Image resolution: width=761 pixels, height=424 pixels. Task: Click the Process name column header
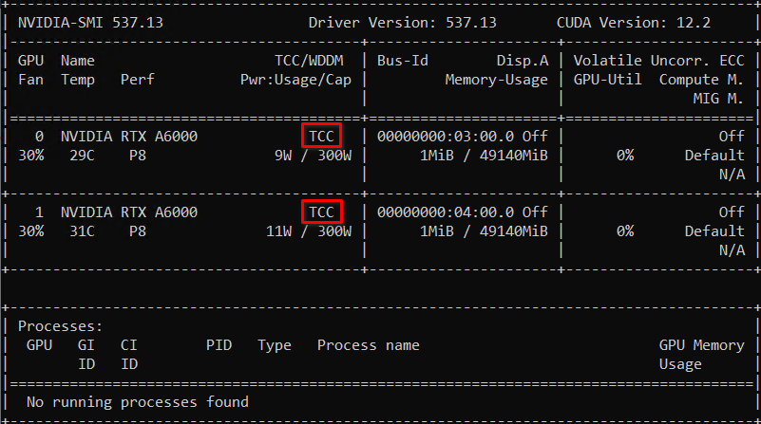pos(369,345)
